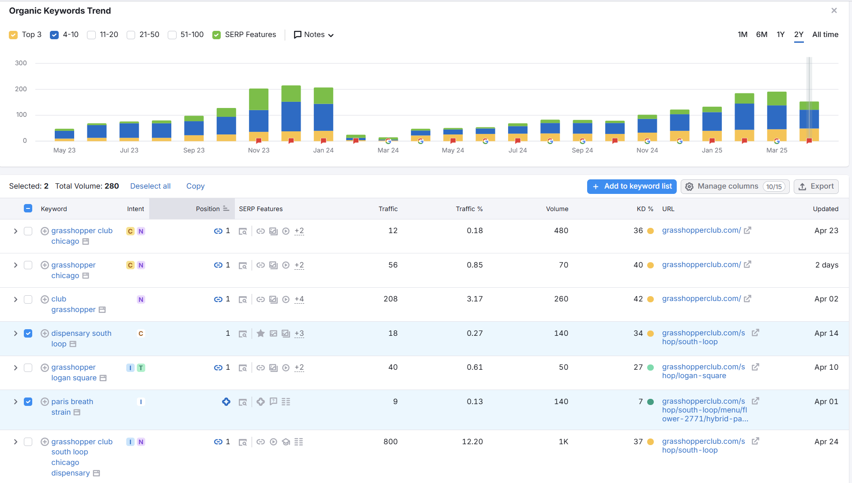Click the image pack icon for grasshopper logan square
The height and width of the screenshot is (483, 852).
coord(273,368)
